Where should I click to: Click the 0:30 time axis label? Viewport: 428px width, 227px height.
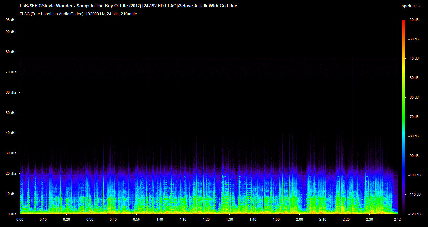point(90,219)
